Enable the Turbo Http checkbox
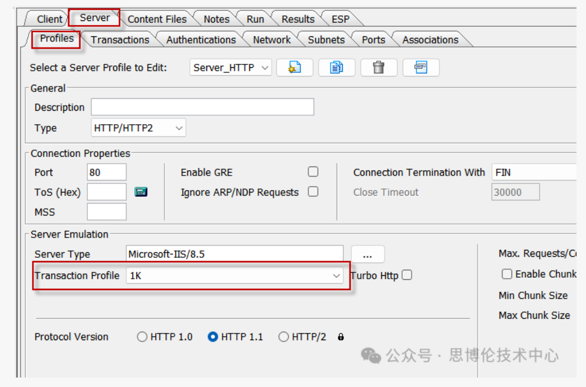This screenshot has width=586, height=387. (x=407, y=275)
